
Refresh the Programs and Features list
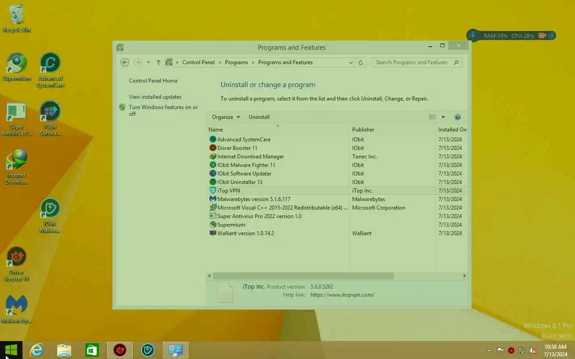[361, 62]
